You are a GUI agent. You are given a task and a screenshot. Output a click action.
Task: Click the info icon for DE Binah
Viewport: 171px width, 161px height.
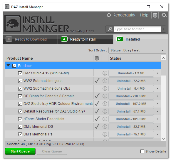coord(105,96)
